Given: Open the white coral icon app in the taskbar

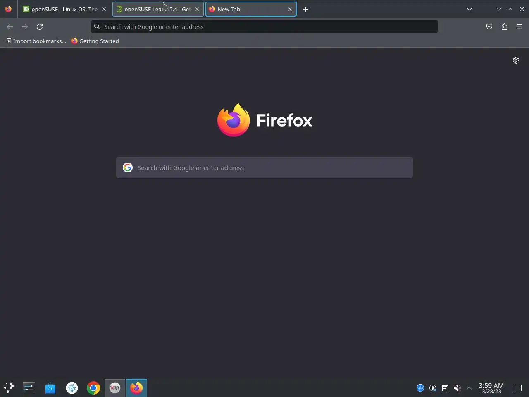Looking at the screenshot, I should [72, 387].
